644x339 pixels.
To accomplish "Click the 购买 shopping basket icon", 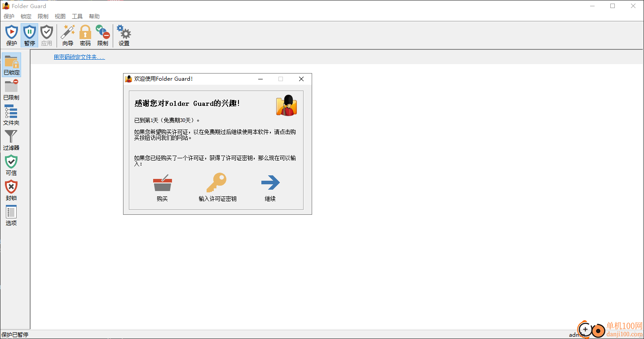I will (162, 183).
